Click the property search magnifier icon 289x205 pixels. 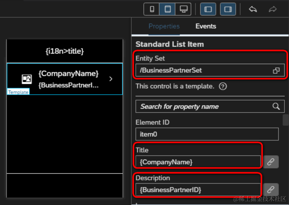(276, 106)
